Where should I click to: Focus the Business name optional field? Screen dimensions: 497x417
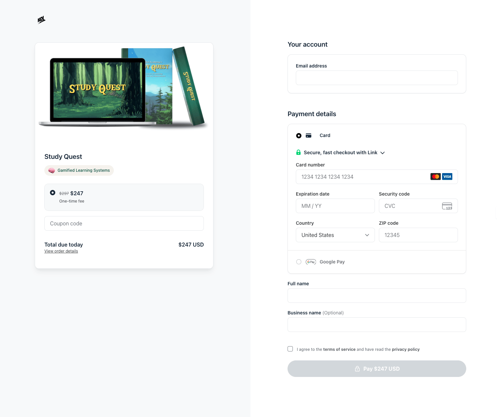377,325
